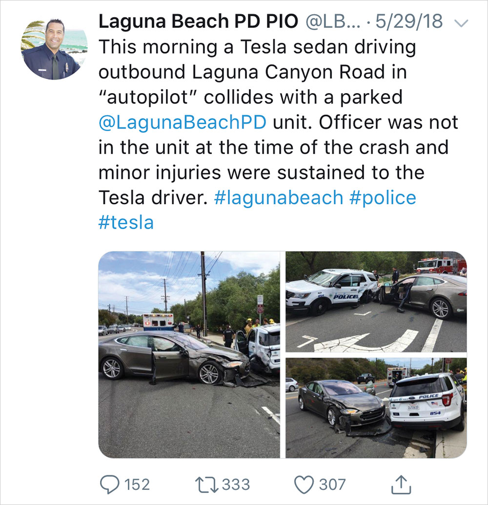
Task: Open the #lagunabeach hashtag
Action: click(x=279, y=197)
